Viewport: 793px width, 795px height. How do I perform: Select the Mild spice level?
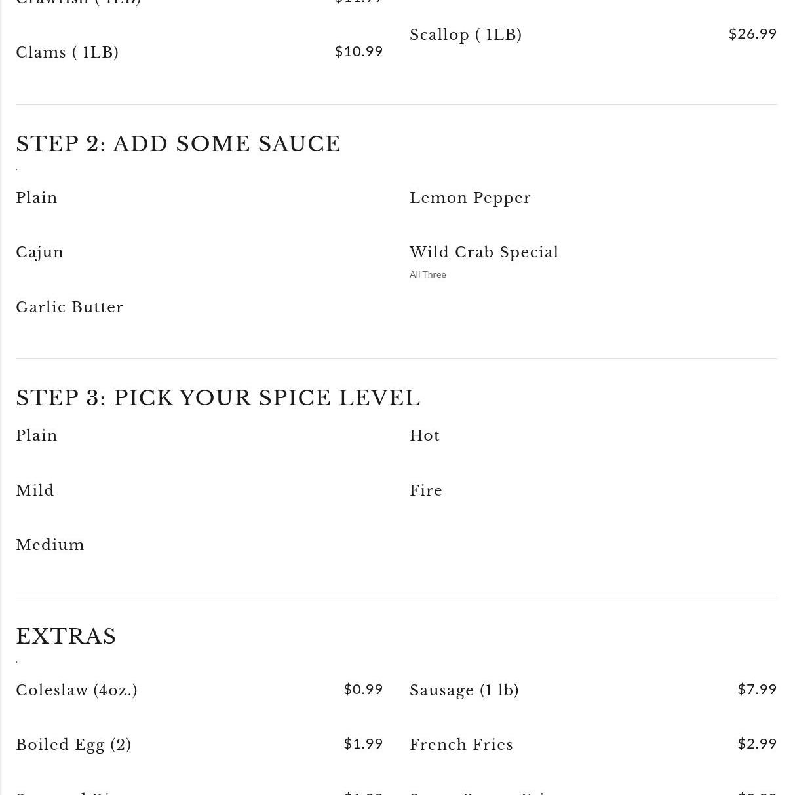(35, 490)
